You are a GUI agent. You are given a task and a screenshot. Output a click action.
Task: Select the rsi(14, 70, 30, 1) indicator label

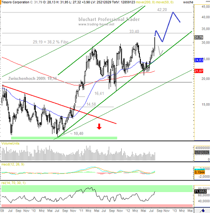[x=13, y=183]
